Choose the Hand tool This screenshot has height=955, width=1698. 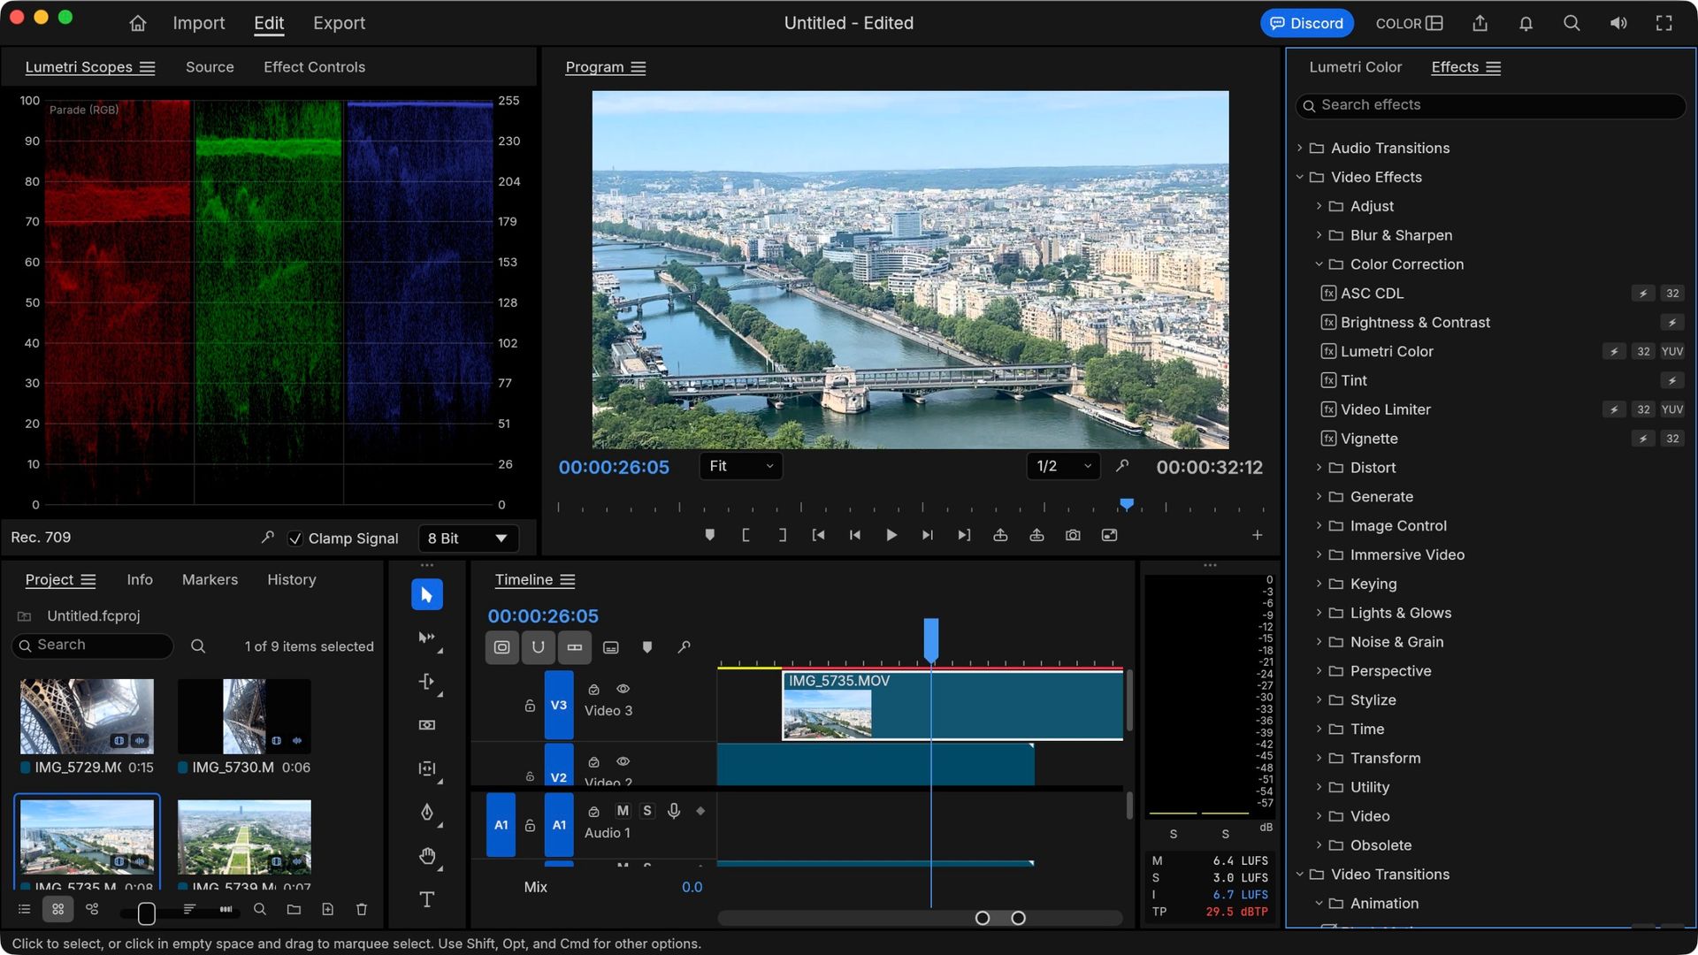426,856
